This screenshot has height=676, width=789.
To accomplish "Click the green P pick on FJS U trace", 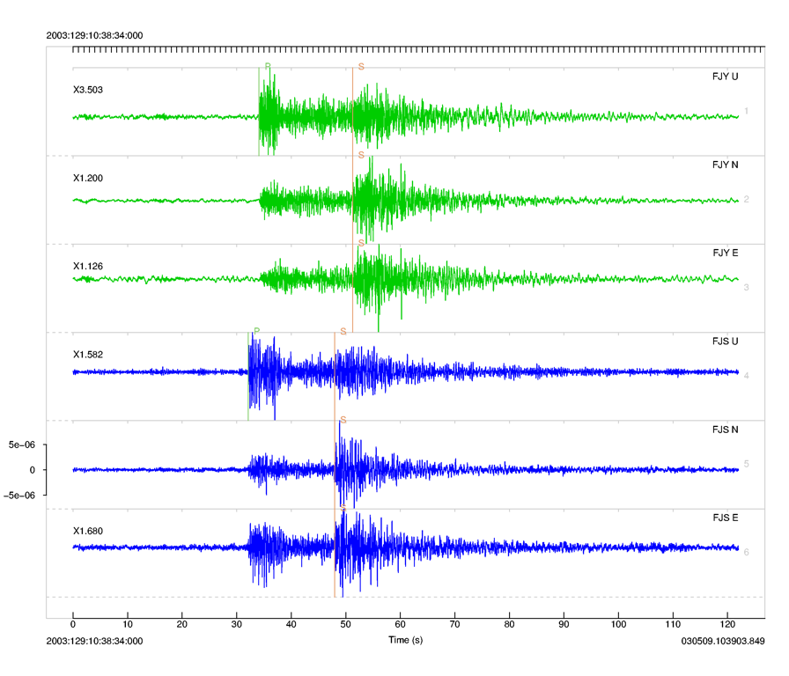I will pos(256,331).
